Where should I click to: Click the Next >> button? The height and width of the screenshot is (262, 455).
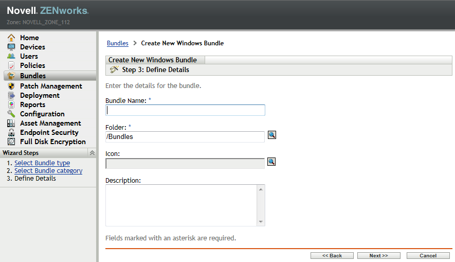pos(379,256)
